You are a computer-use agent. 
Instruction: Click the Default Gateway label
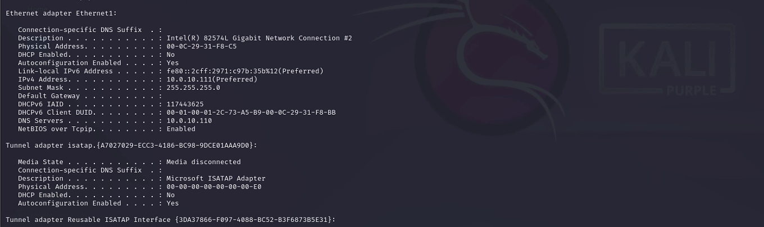[48, 96]
